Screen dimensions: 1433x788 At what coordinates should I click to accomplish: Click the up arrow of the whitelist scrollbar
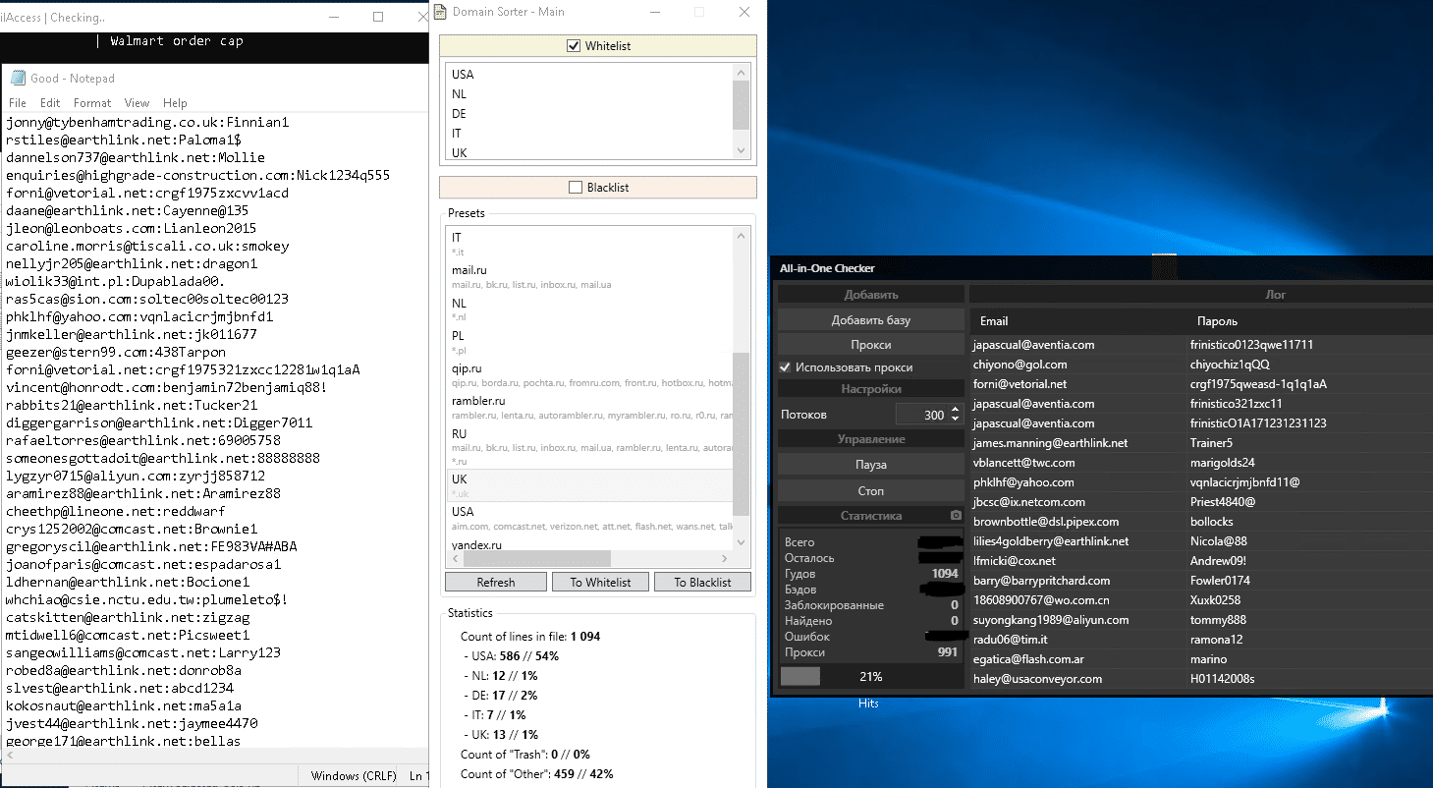point(742,72)
